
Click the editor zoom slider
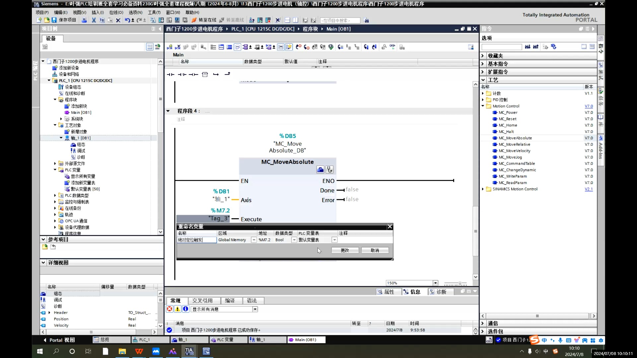point(460,283)
